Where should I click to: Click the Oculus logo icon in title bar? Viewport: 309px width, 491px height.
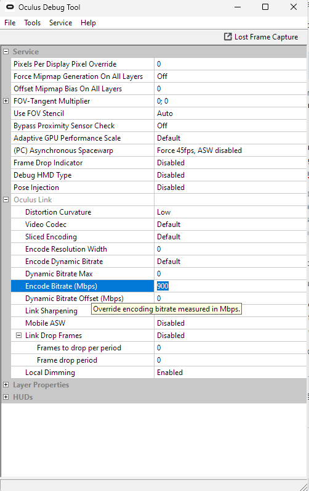[x=10, y=7]
